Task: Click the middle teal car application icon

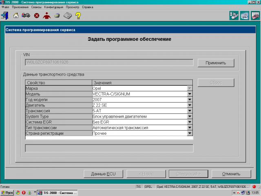Action: [245, 16]
